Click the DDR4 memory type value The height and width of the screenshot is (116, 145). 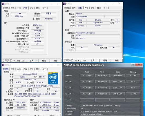tap(19, 13)
